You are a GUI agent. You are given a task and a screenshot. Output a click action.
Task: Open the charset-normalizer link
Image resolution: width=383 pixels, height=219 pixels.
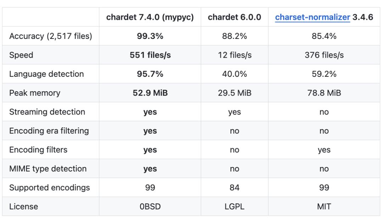[x=312, y=17]
